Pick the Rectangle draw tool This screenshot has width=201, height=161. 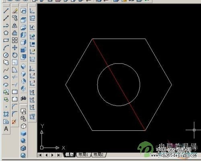[6, 40]
